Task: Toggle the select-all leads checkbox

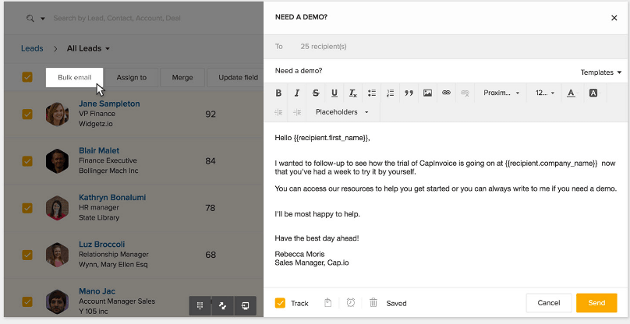Action: (27, 77)
